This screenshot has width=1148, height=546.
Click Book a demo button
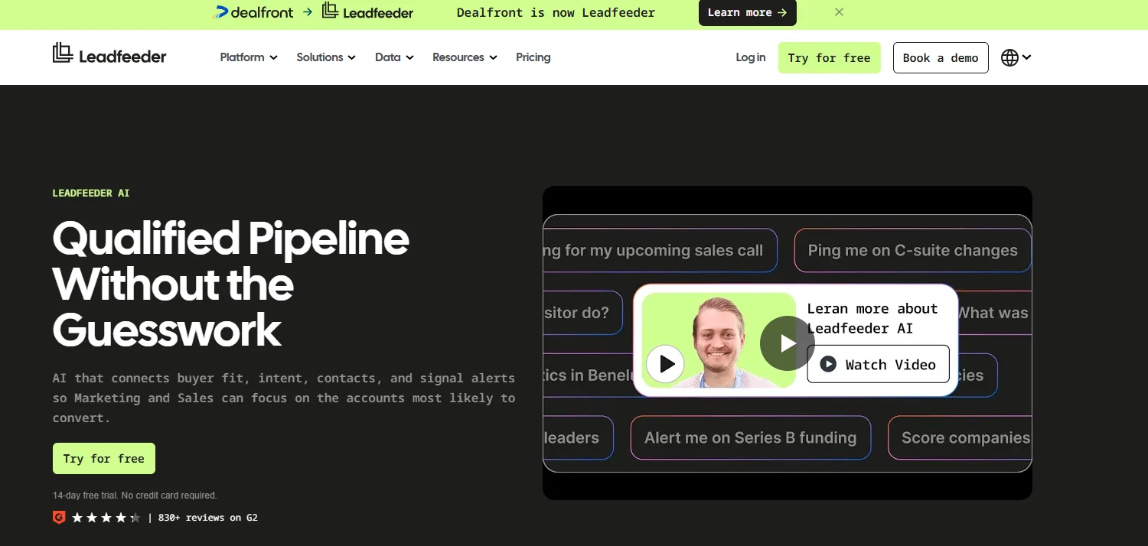point(941,58)
